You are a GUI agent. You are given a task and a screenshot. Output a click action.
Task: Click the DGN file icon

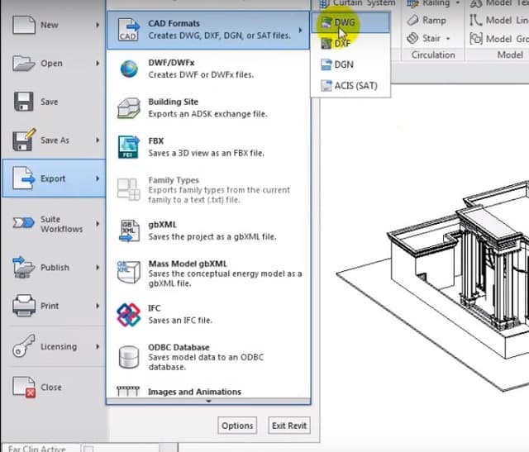point(326,64)
